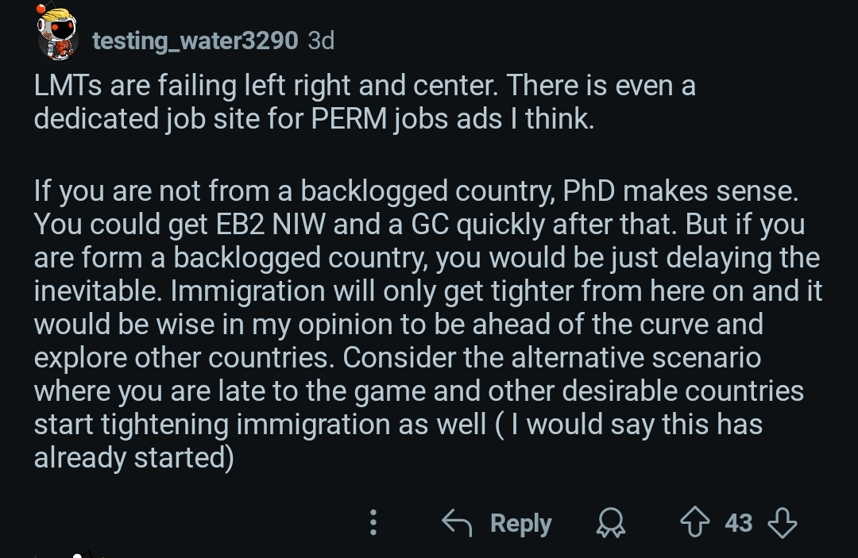Click the first paragraph about LMTs failing
Viewport: 858px width, 558px height.
pyautogui.click(x=365, y=102)
